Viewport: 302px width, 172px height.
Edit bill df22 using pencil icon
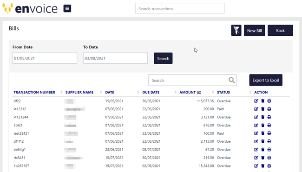256,101
